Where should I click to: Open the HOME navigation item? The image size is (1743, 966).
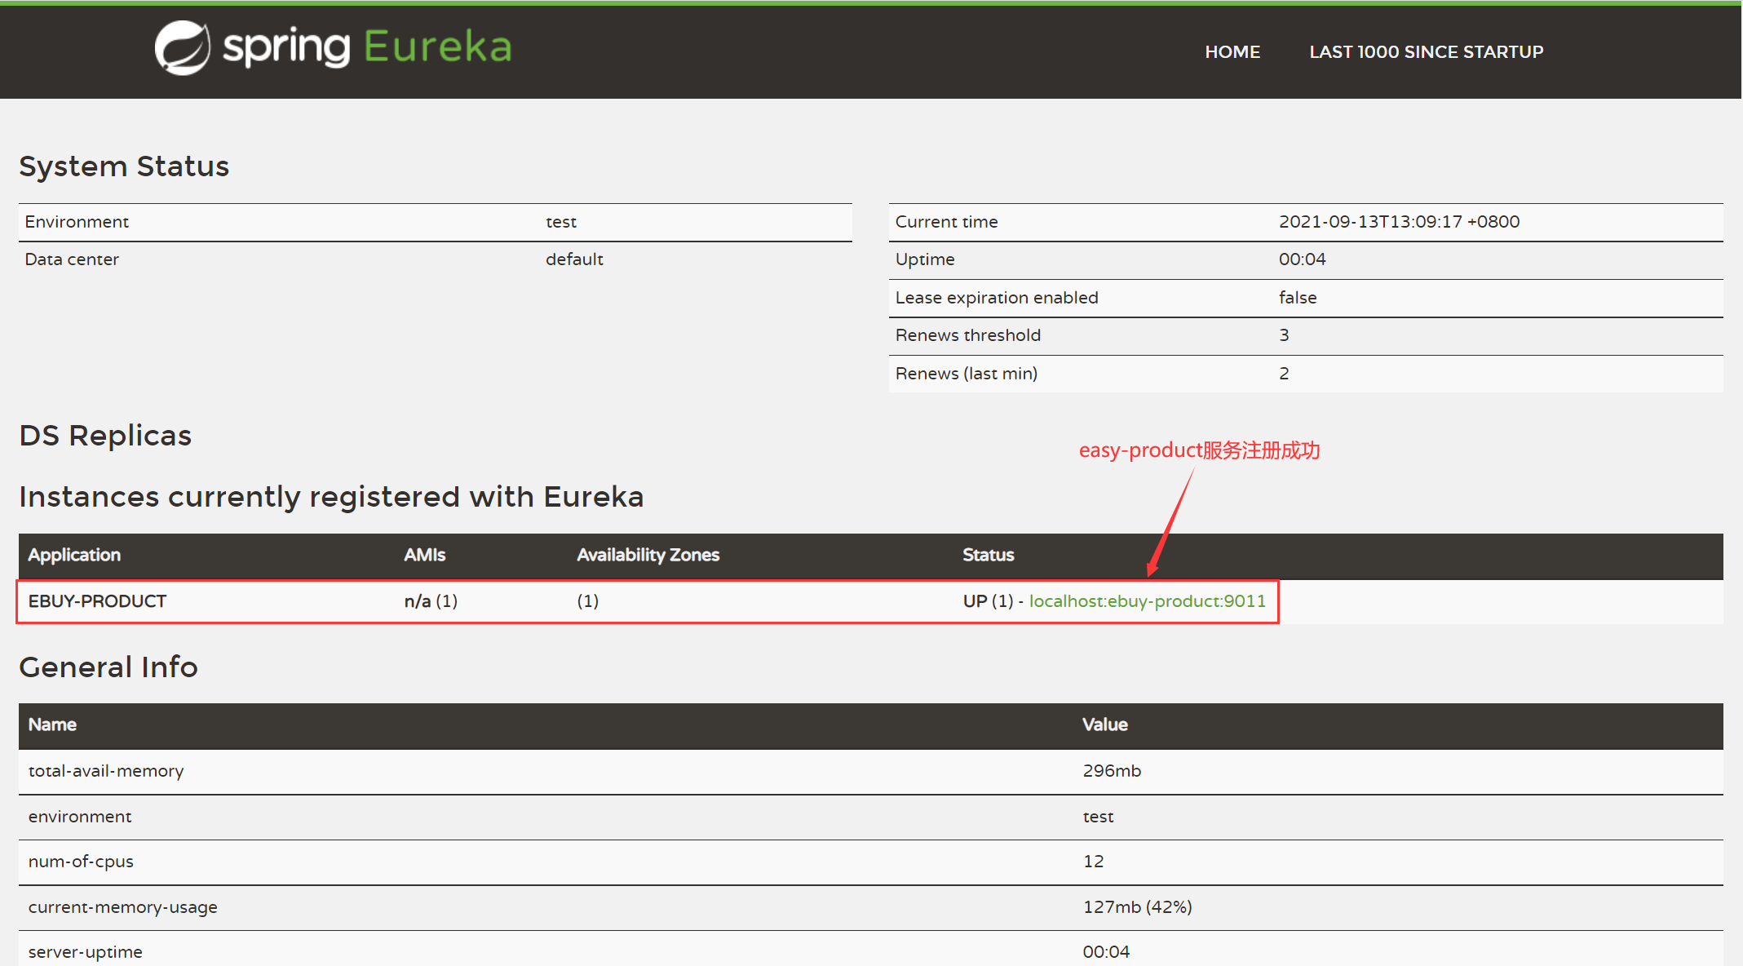click(1232, 52)
